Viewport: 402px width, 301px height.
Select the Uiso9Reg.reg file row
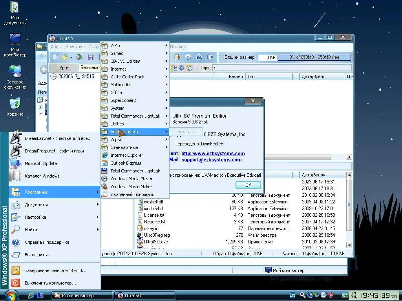pyautogui.click(x=241, y=235)
